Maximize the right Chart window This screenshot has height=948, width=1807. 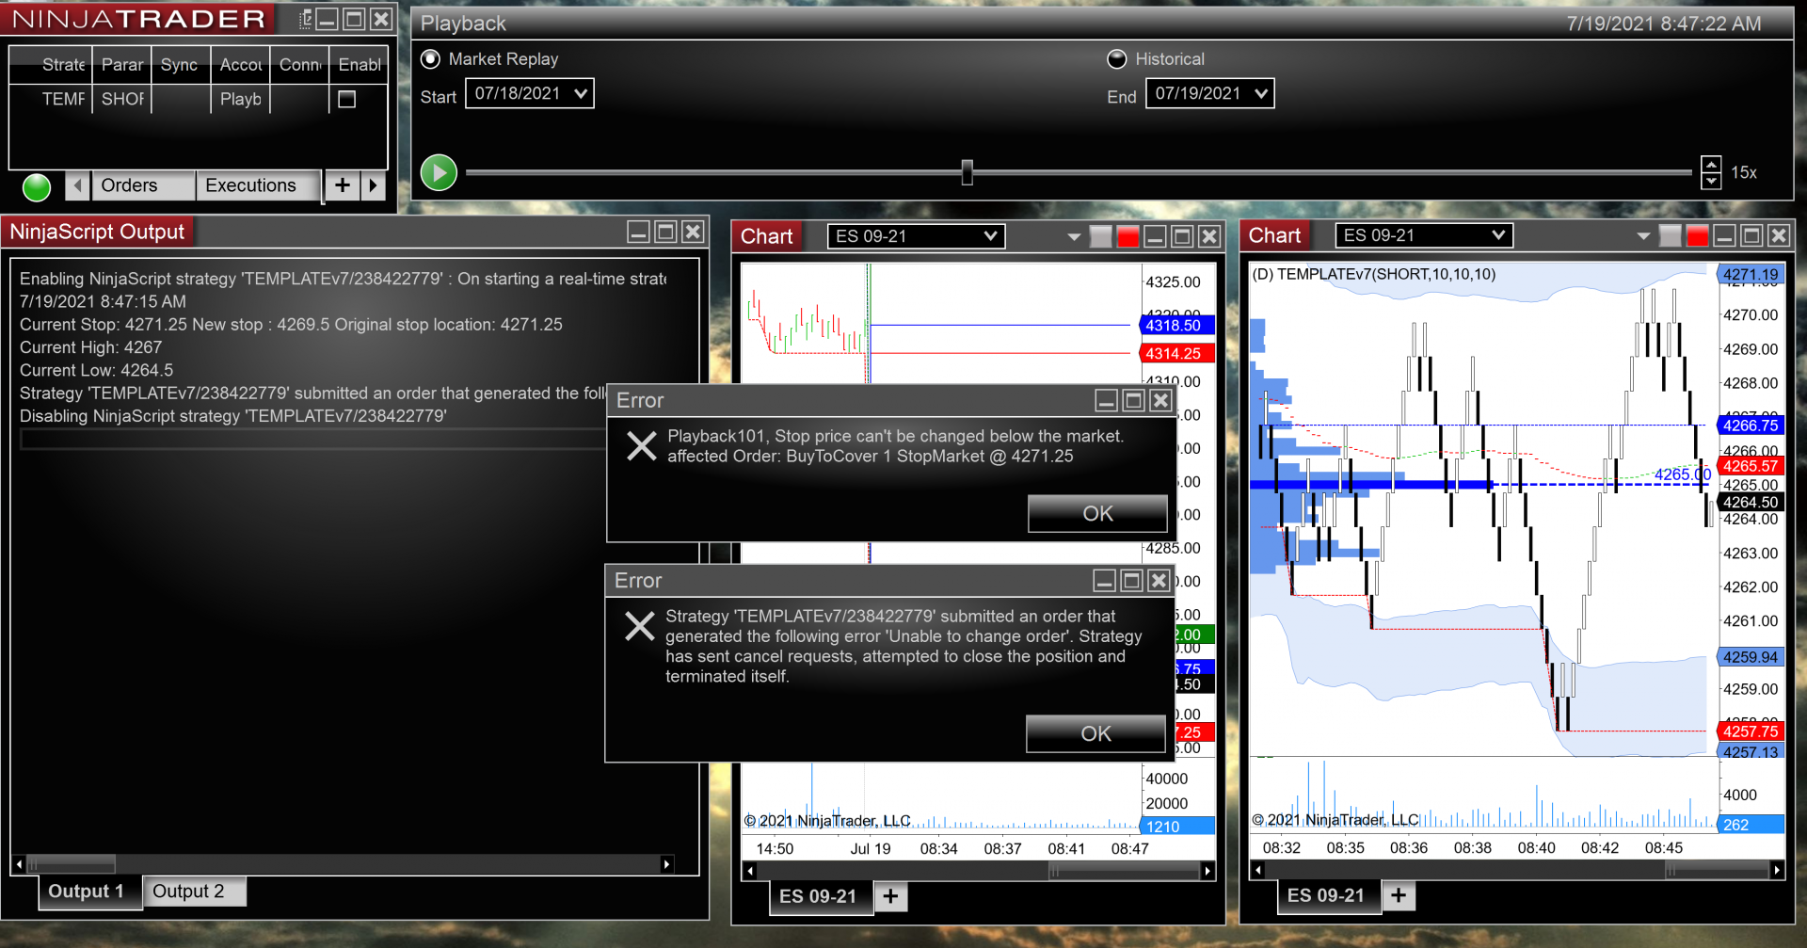[x=1751, y=235]
